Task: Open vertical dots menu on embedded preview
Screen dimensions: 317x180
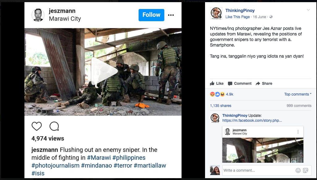Action: [298, 132]
